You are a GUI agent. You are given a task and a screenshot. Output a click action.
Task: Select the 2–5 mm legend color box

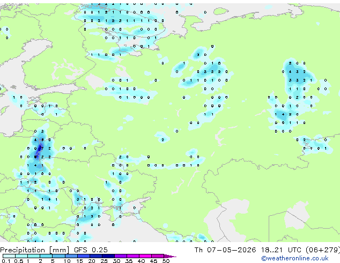(x=46, y=256)
